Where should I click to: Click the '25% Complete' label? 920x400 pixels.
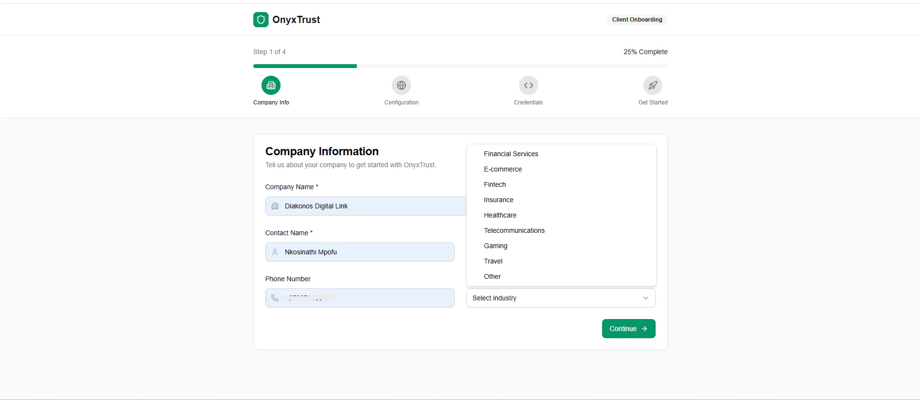645,52
